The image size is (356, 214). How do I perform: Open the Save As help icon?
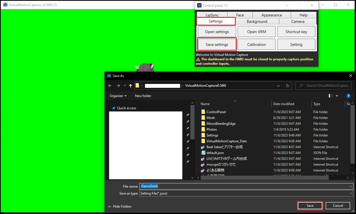[x=348, y=96]
